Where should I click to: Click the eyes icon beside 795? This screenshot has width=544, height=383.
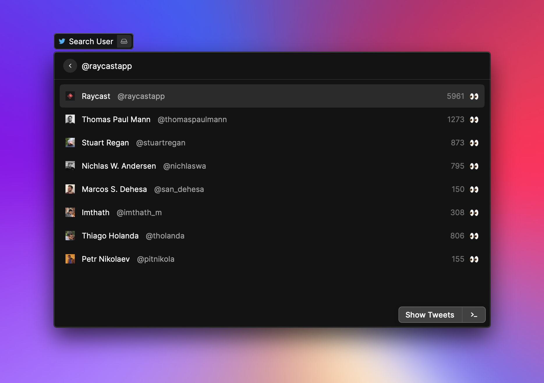click(474, 166)
